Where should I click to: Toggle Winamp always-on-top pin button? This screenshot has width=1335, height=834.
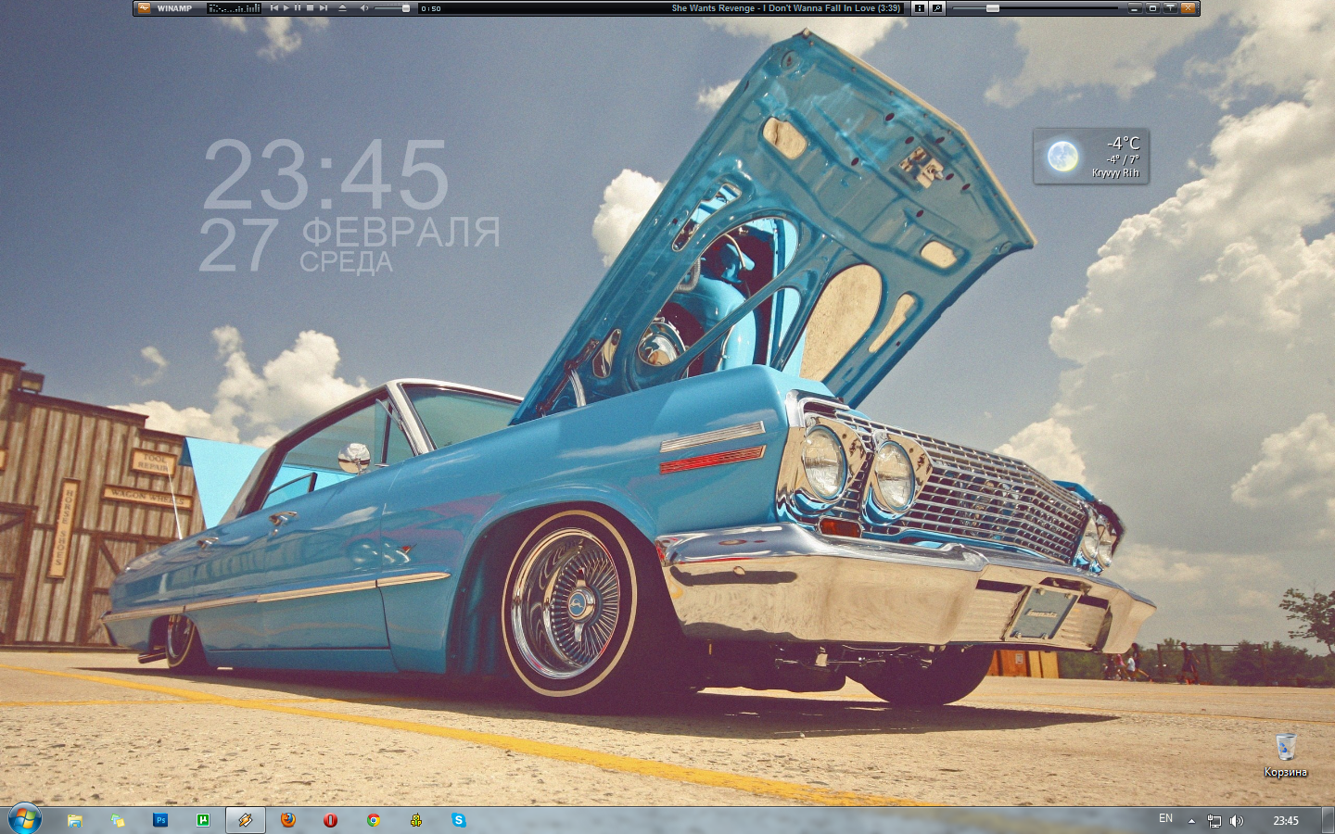(x=1170, y=8)
